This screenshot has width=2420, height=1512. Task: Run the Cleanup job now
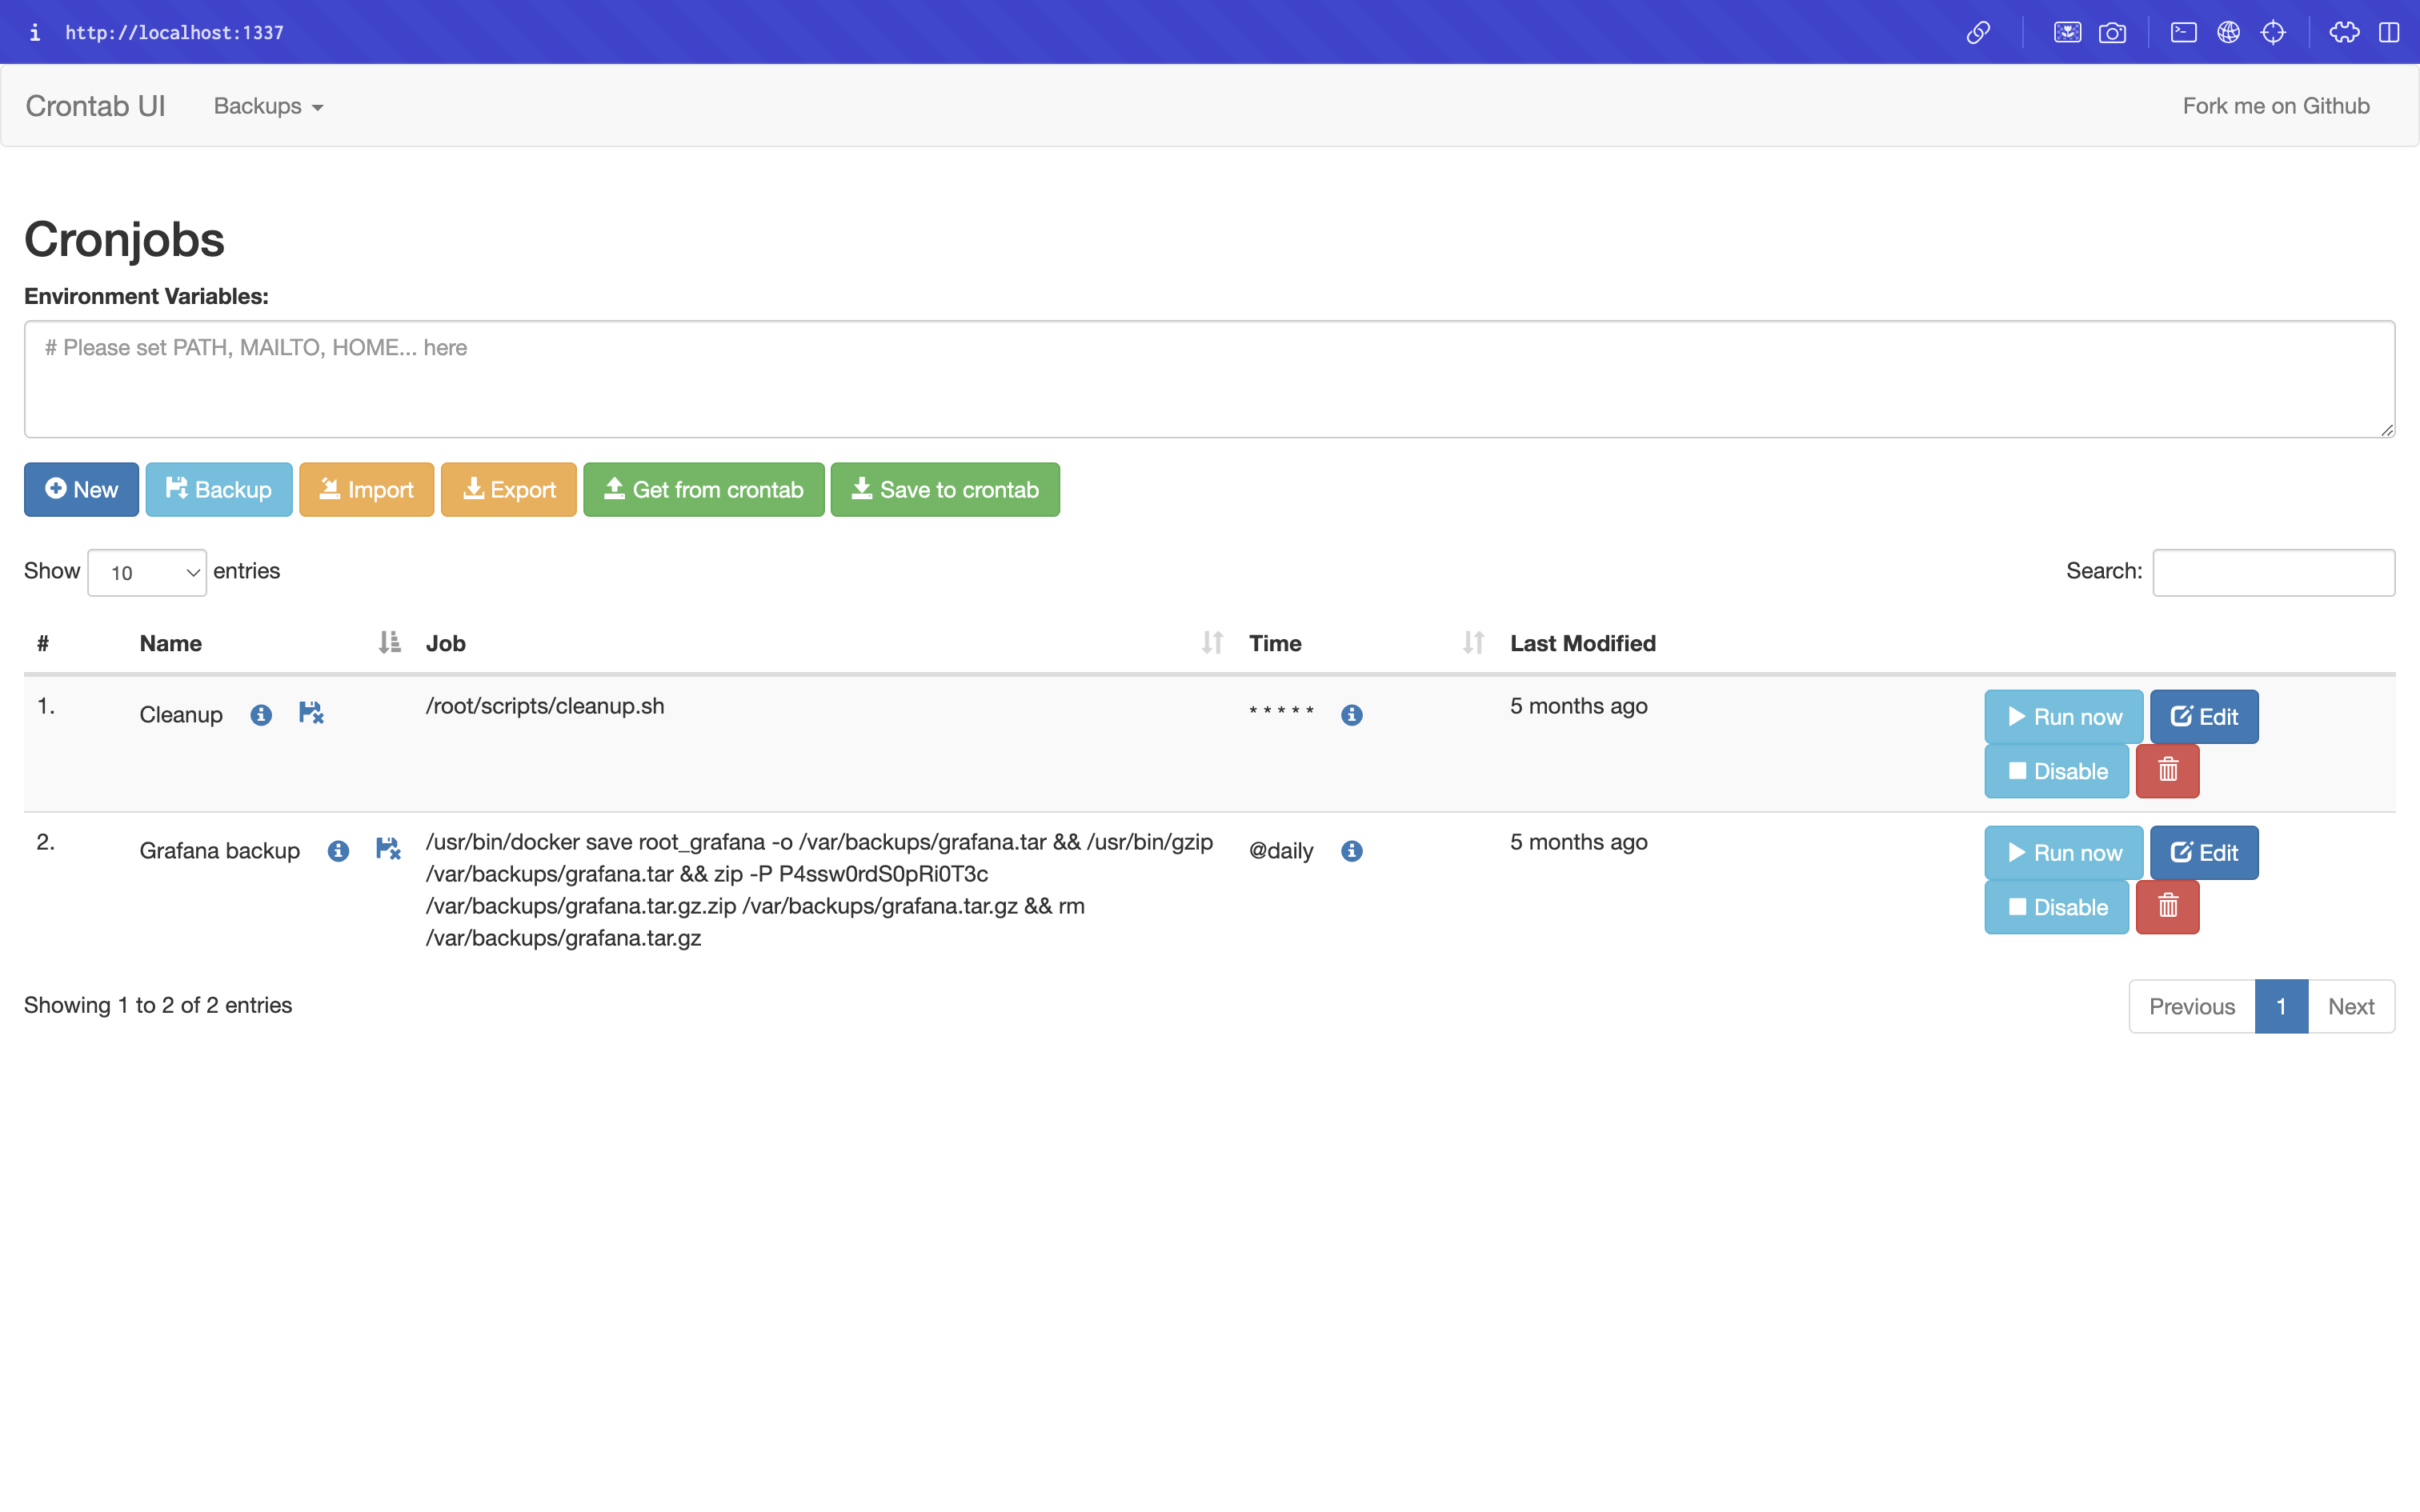(2064, 717)
